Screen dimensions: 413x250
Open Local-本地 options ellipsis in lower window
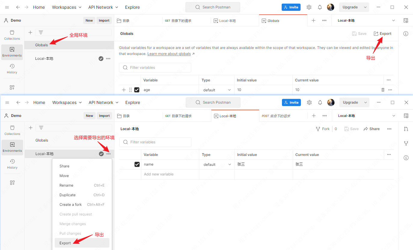click(x=109, y=154)
